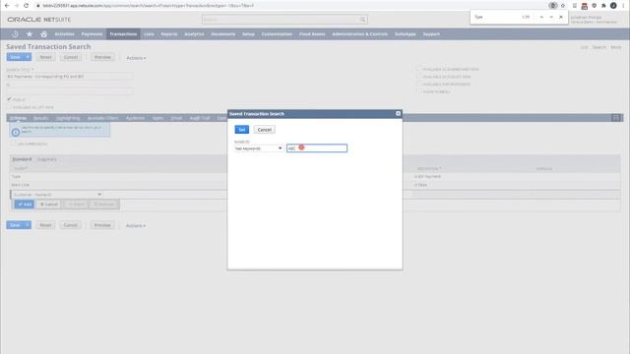
Task: Open NetSuite Shortcuts star icon
Action: pyautogui.click(x=30, y=34)
